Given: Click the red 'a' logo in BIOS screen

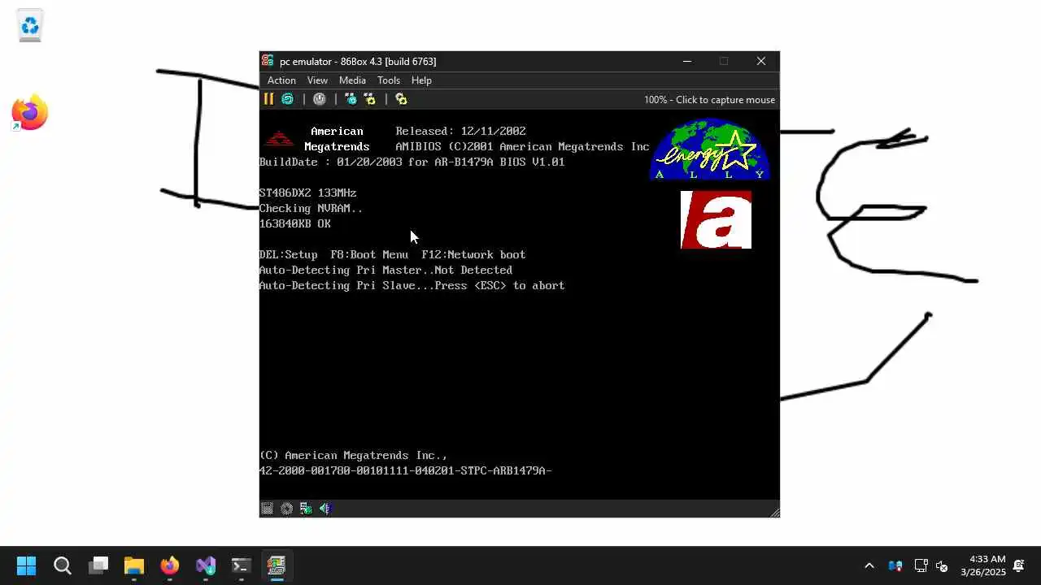Looking at the screenshot, I should tap(716, 219).
